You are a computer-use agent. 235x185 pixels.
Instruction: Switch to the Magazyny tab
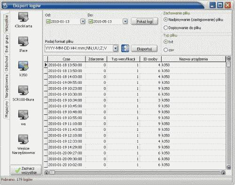click(7, 109)
